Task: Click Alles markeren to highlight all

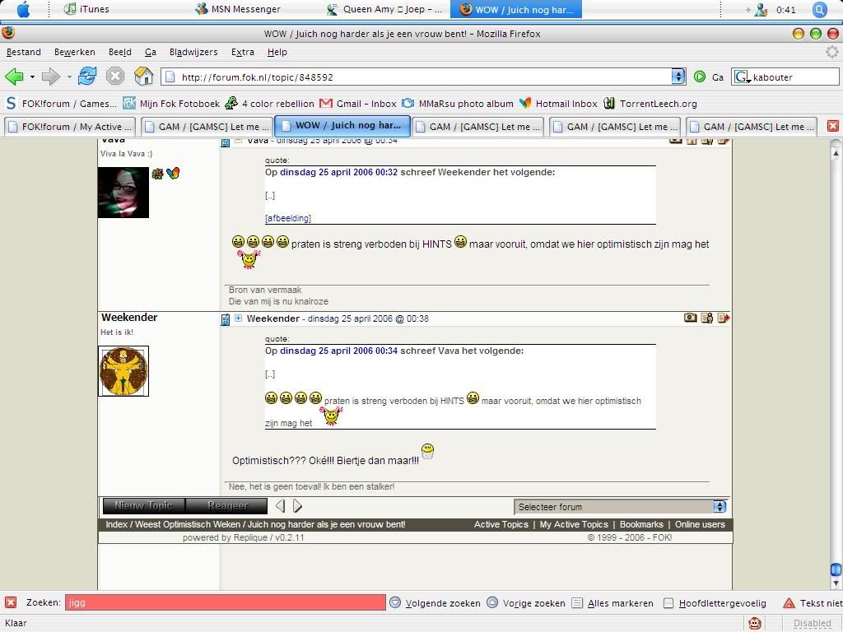Action: coord(612,603)
